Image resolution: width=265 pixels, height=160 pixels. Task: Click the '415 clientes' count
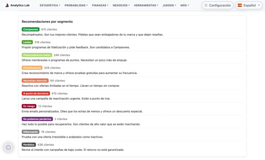[49, 30]
